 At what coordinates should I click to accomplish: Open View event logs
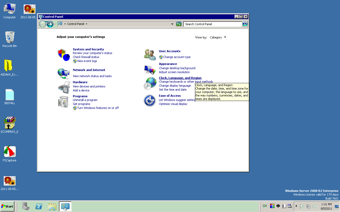[87, 61]
